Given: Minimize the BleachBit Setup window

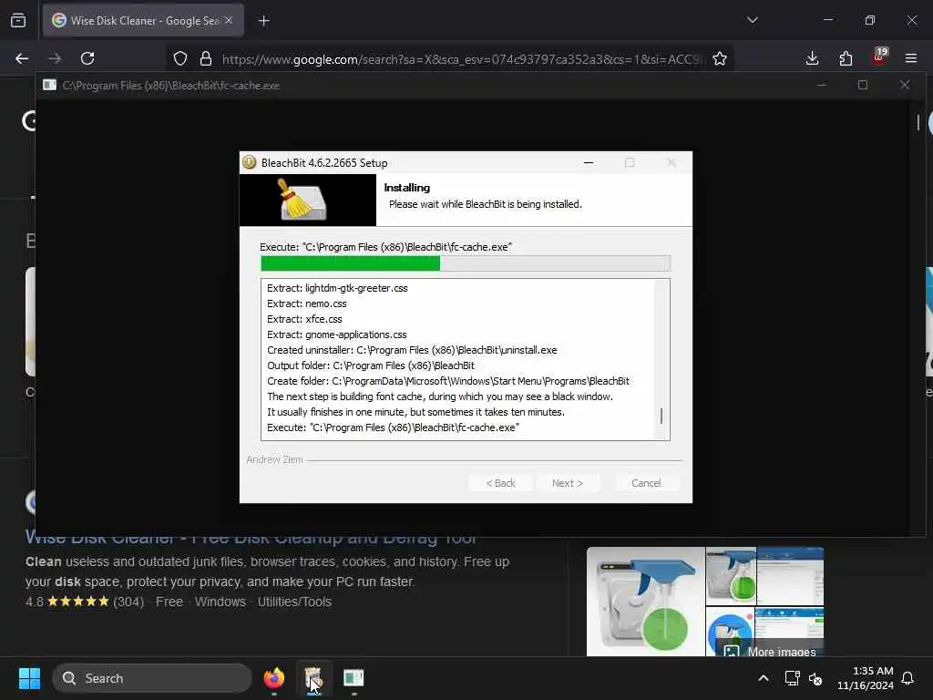Looking at the screenshot, I should 589,162.
